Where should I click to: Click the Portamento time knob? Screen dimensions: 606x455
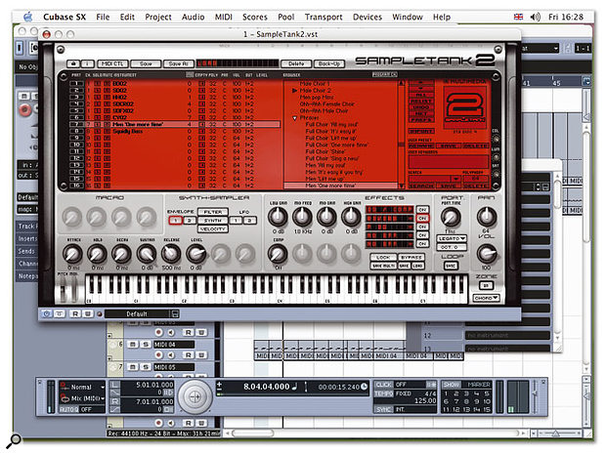[451, 217]
